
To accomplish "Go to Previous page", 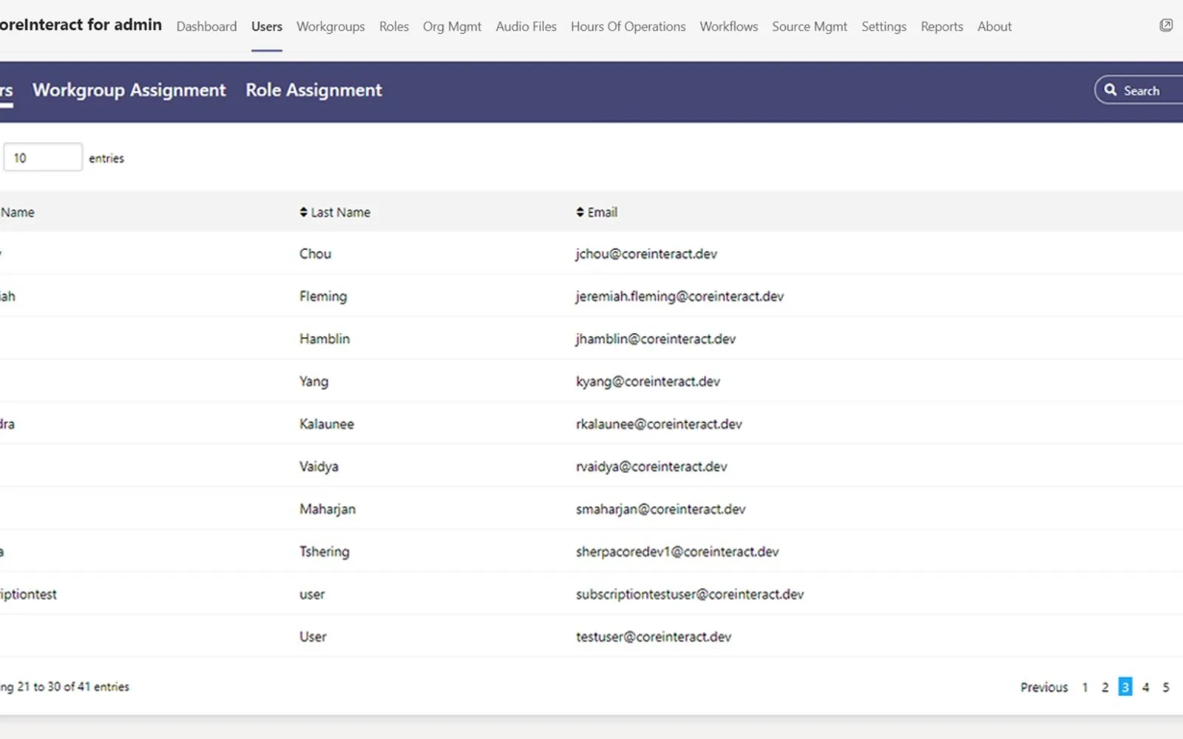I will tap(1044, 687).
